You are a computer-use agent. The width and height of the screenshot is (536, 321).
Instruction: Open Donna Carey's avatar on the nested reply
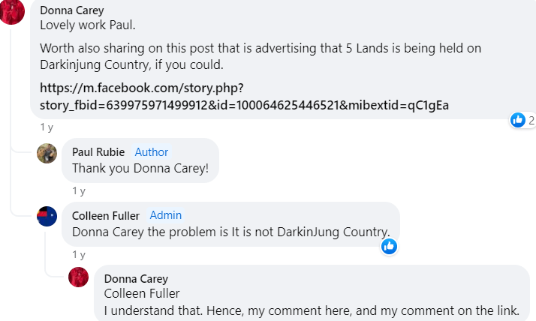pos(79,278)
